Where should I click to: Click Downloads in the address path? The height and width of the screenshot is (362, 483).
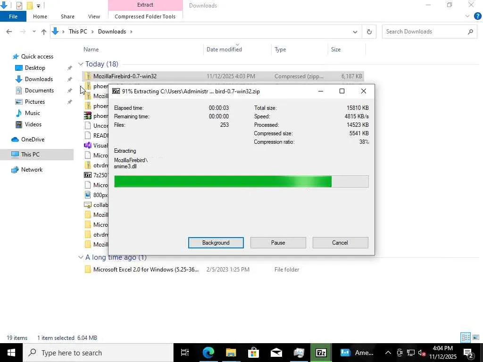coord(112,32)
